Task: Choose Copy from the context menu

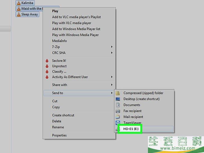Action: tap(56, 107)
